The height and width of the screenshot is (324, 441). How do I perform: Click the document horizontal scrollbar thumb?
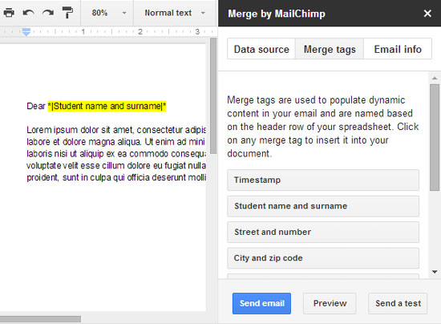click(x=40, y=319)
